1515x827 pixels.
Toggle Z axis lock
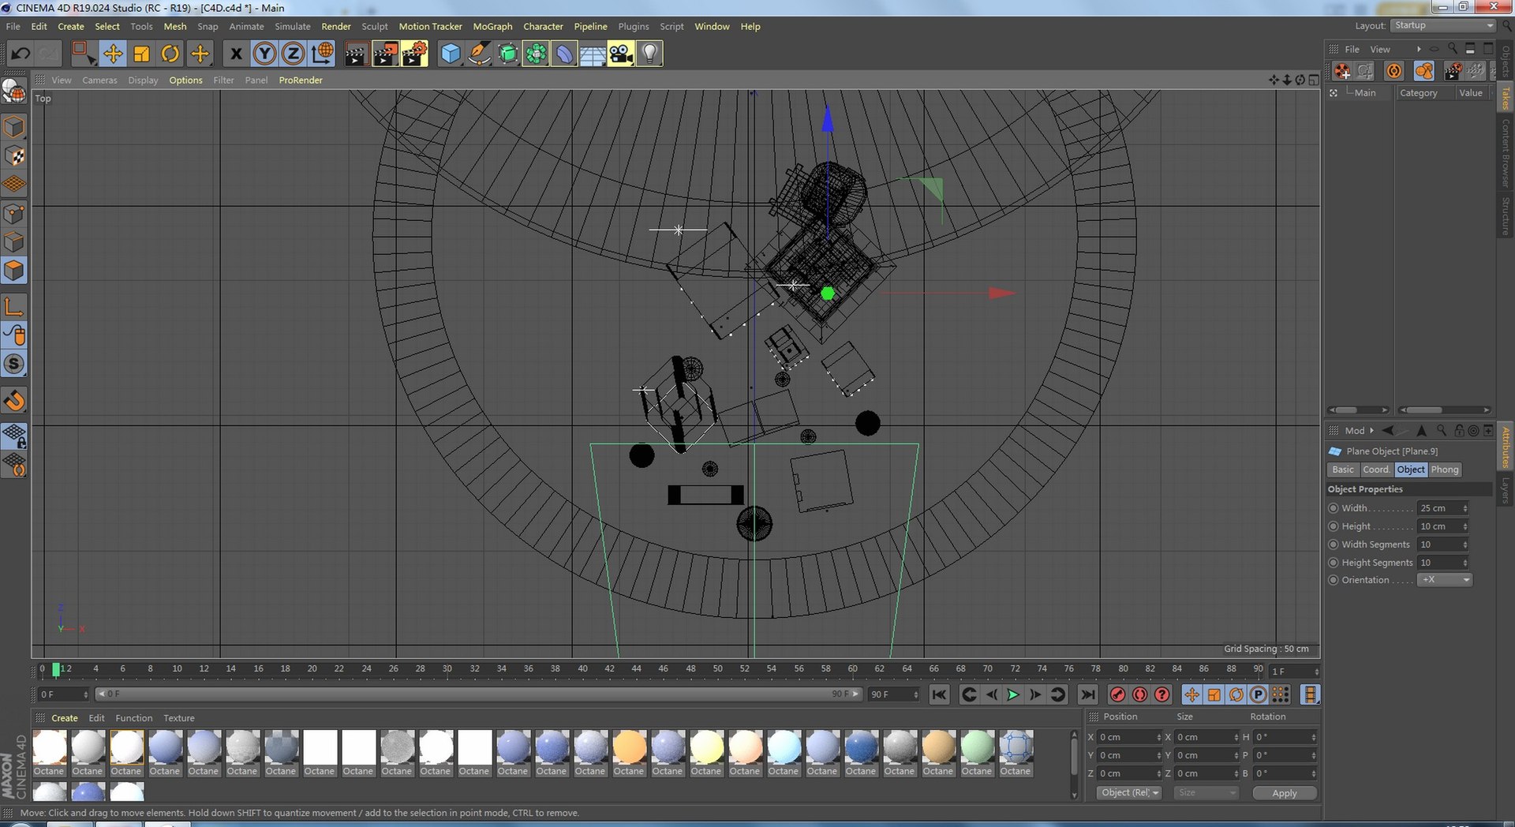tap(293, 54)
